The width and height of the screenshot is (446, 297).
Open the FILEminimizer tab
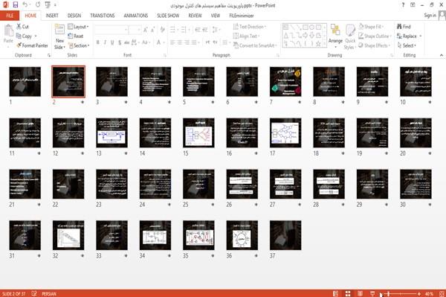(x=242, y=16)
